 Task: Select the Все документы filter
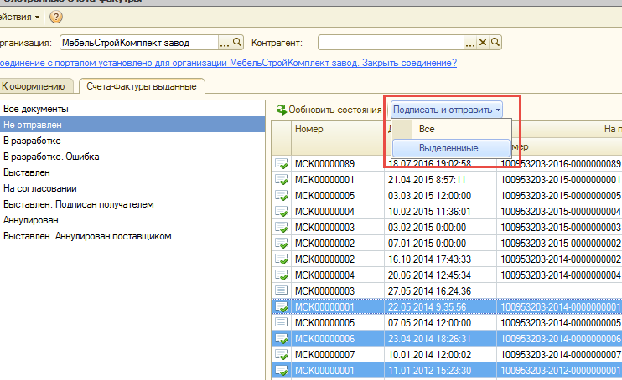[132, 109]
